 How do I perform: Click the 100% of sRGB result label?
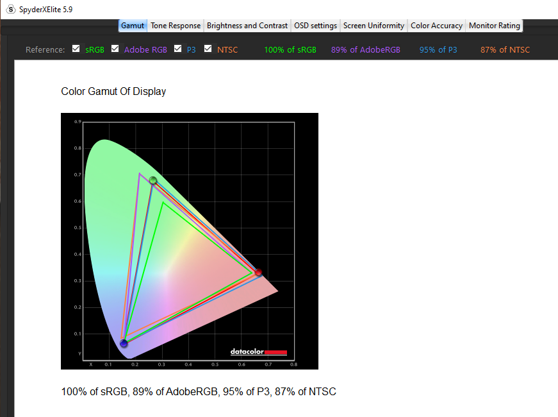290,50
